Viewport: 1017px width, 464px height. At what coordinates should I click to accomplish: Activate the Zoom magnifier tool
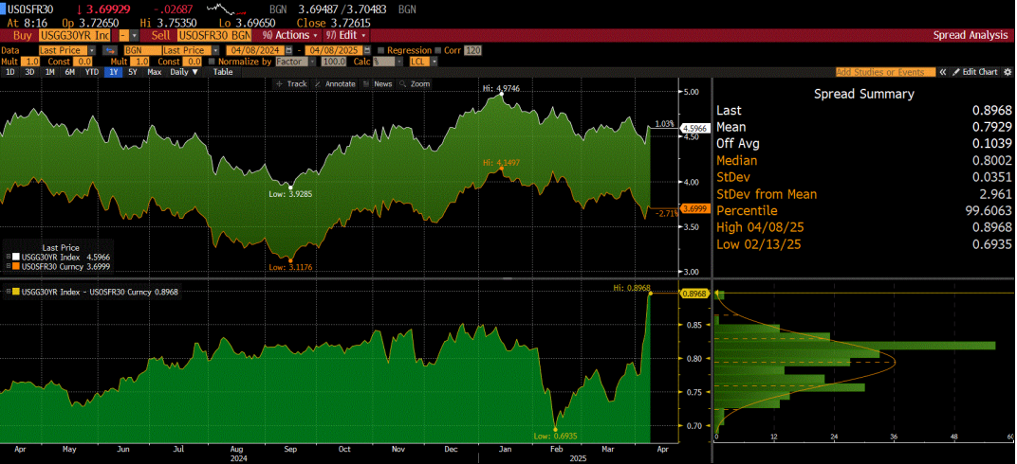point(415,84)
